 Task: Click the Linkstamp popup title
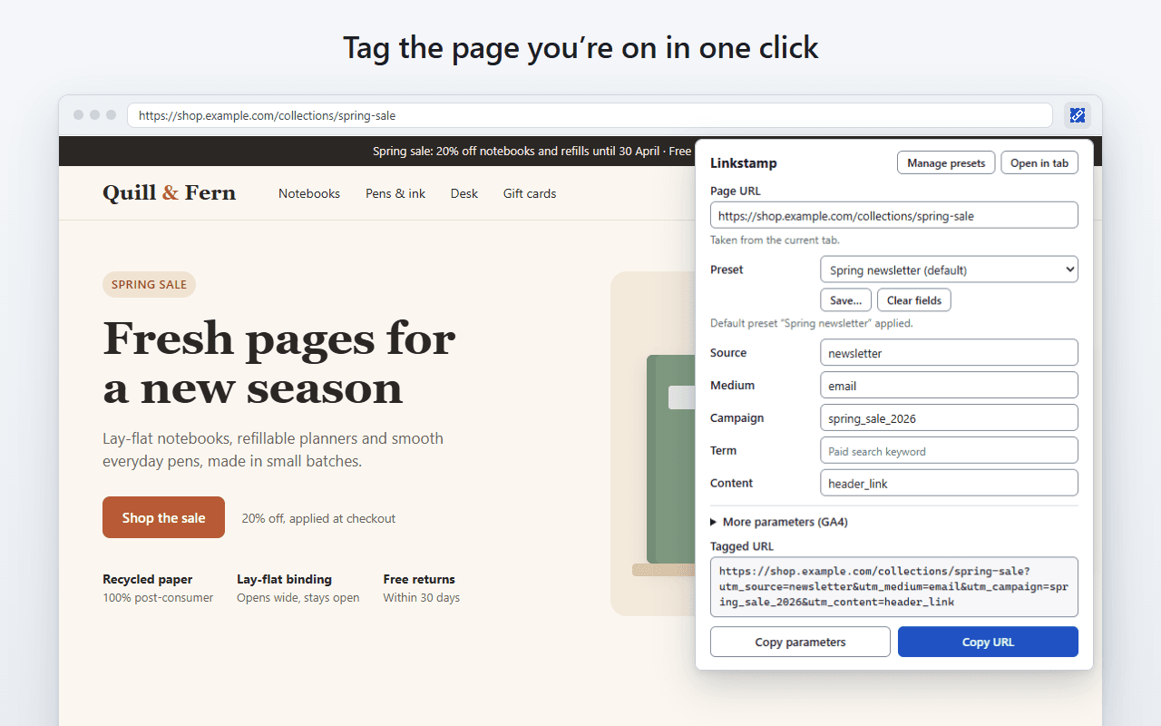click(x=744, y=163)
